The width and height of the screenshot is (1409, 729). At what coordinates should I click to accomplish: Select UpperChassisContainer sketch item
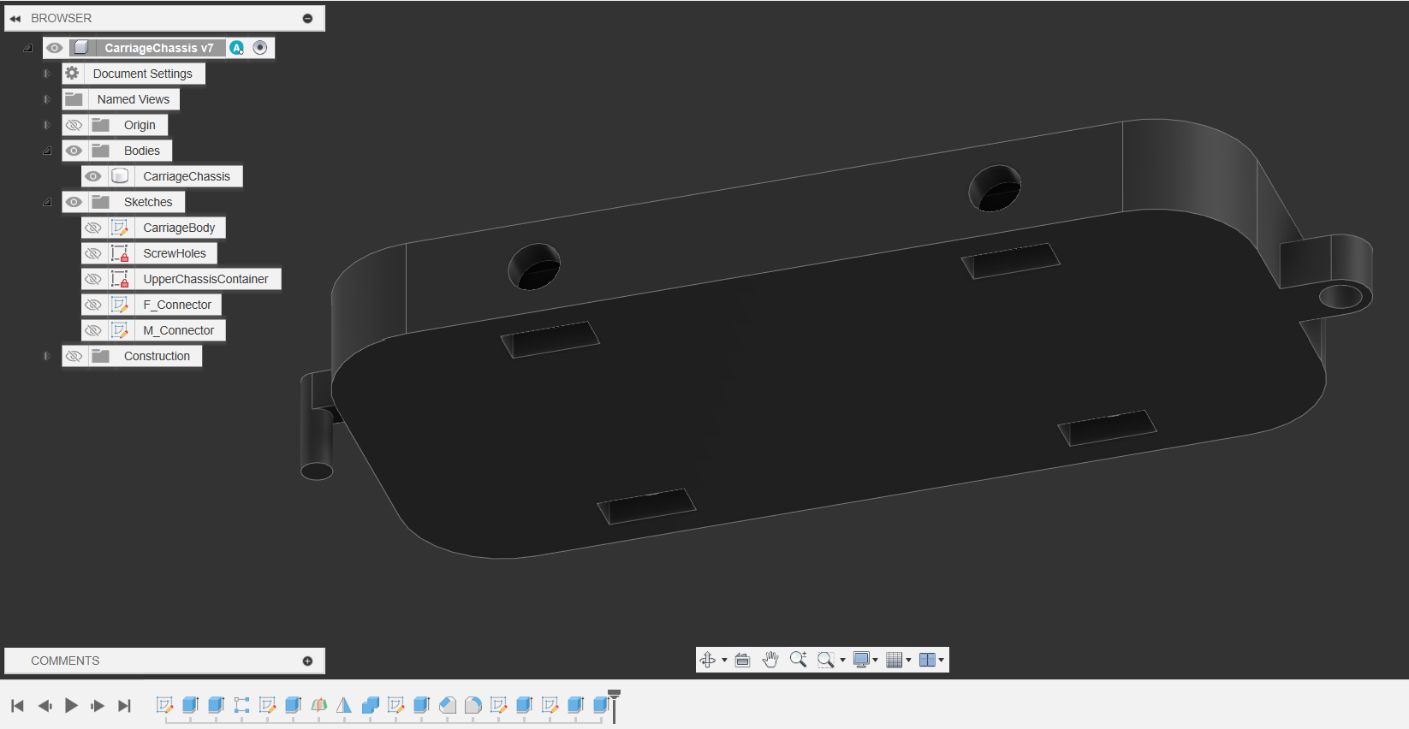coord(205,279)
